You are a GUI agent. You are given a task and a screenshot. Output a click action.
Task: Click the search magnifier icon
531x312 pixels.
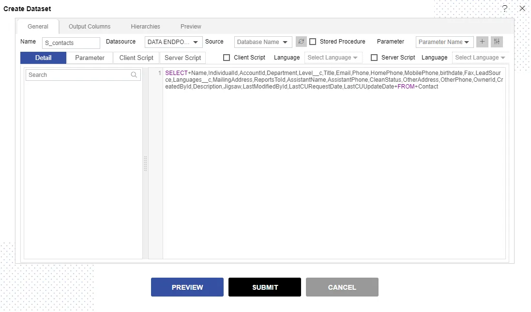tap(134, 75)
